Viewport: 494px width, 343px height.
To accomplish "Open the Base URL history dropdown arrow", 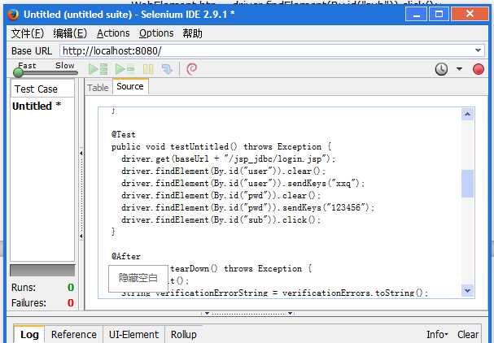I will point(478,50).
